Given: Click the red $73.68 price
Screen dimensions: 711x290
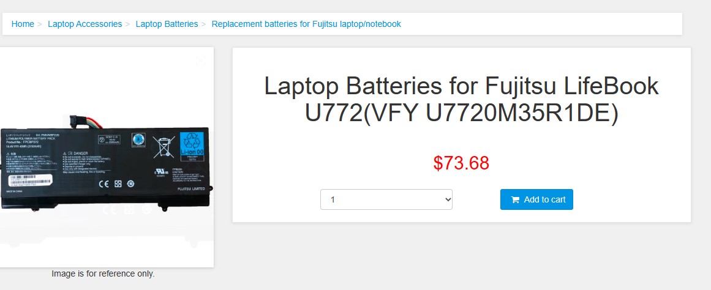Looking at the screenshot, I should (x=461, y=163).
